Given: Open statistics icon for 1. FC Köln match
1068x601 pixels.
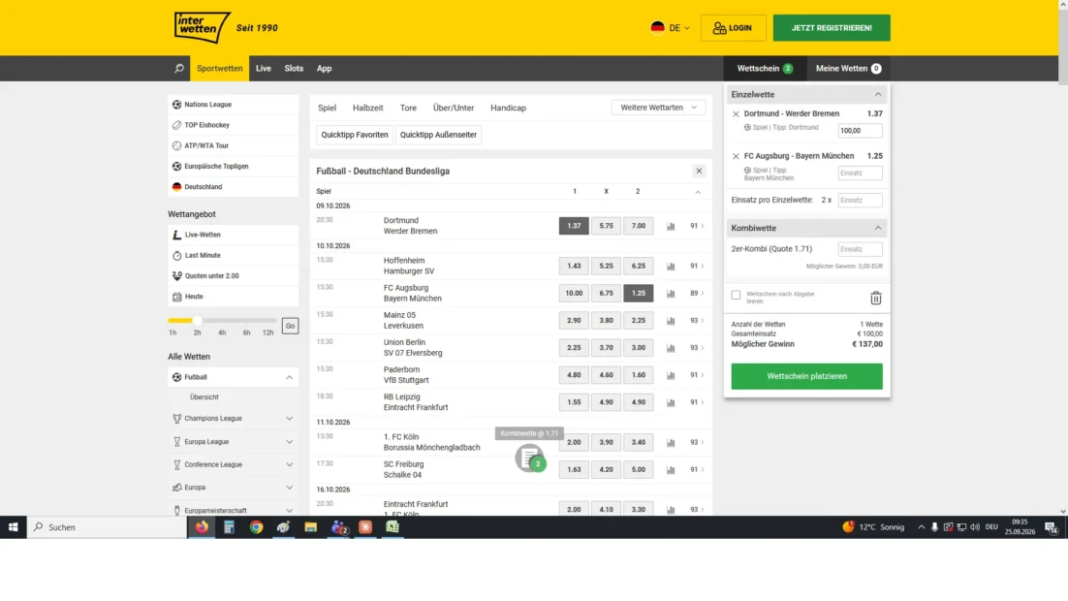Looking at the screenshot, I should 671,443.
